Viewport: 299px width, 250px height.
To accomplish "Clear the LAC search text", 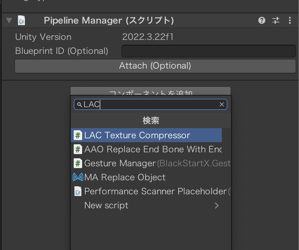I will [222, 104].
